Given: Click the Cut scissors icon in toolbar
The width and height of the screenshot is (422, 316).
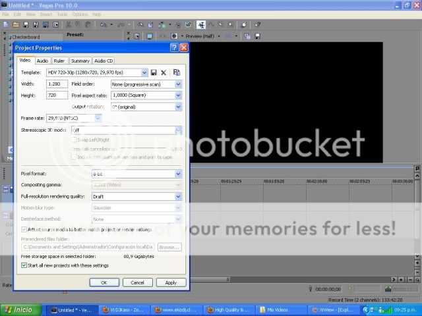Looking at the screenshot, I should point(69,25).
